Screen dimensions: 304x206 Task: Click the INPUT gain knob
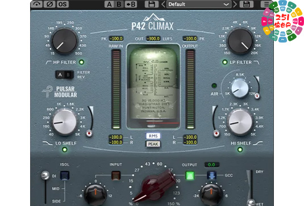click(x=95, y=195)
